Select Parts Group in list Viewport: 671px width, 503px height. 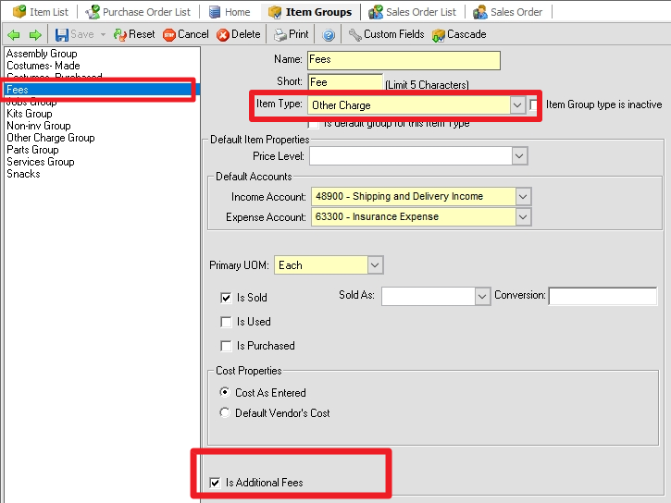click(32, 150)
